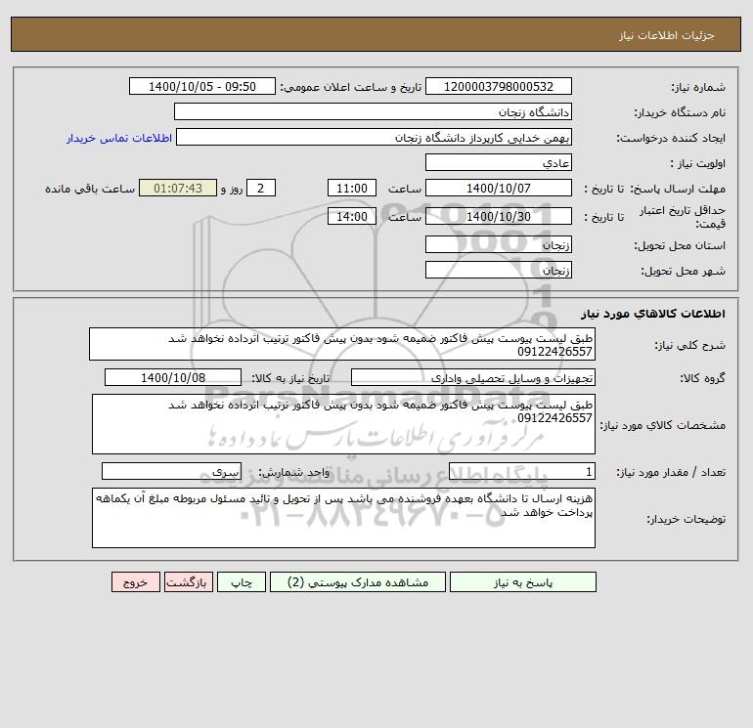
Task: Click the جزئیات اطلاعات نیاز header title
Action: tap(667, 35)
